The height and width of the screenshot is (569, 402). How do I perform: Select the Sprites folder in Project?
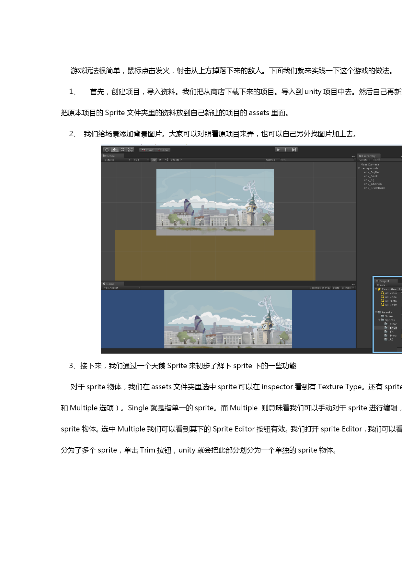coord(388,320)
